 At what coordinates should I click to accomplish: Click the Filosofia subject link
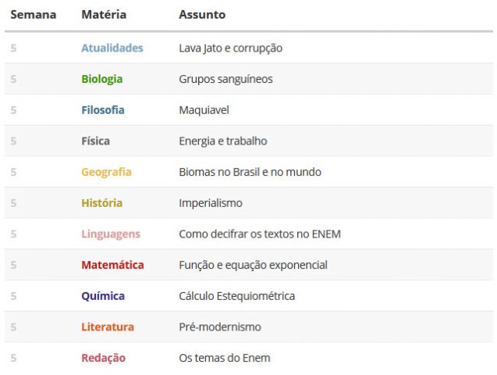tap(103, 110)
